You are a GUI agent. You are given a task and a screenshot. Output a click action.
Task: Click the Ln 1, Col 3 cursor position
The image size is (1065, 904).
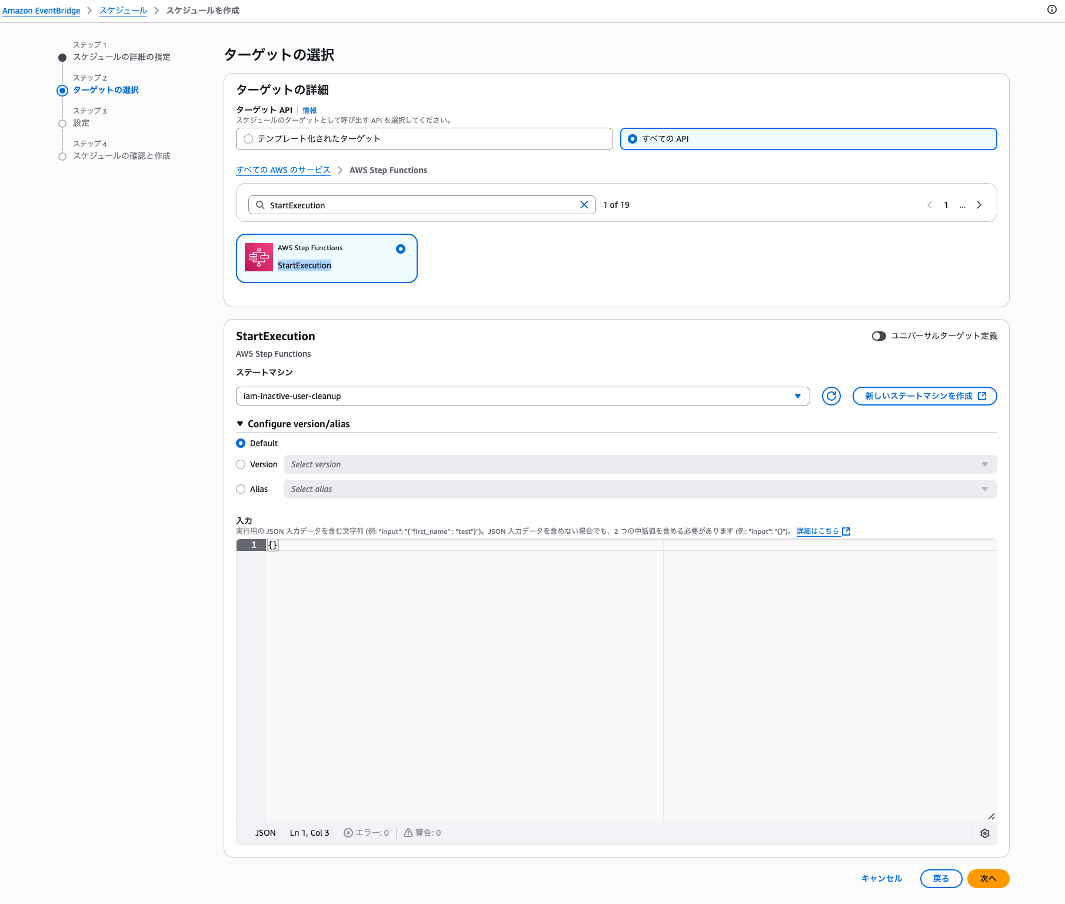tap(309, 833)
